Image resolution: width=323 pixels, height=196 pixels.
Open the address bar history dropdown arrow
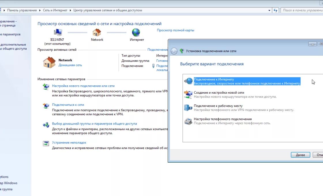pos(269,10)
